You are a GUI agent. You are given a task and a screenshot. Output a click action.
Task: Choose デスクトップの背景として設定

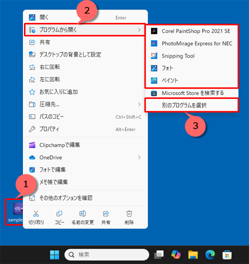pyautogui.click(x=85, y=54)
